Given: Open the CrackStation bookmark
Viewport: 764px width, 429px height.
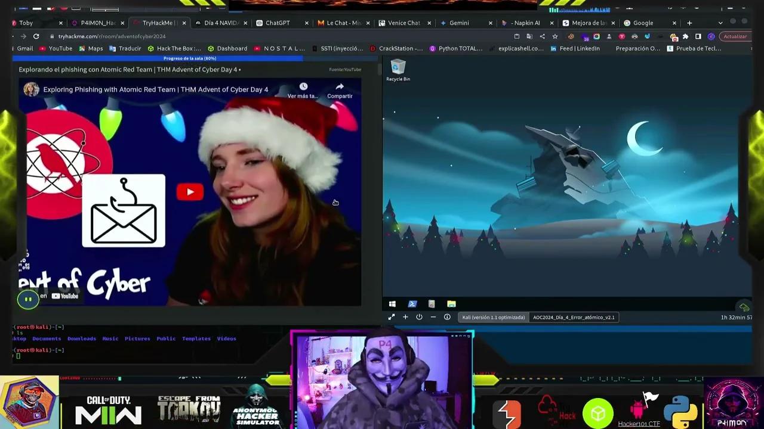Looking at the screenshot, I should tap(396, 48).
